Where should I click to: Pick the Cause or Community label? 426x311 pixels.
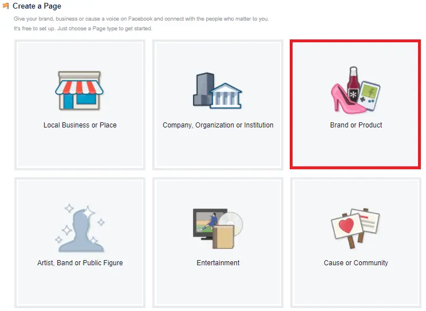356,263
